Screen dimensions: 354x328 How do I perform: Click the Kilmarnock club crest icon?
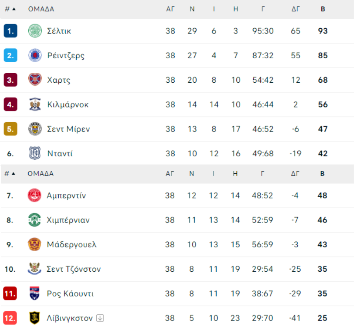pyautogui.click(x=35, y=104)
